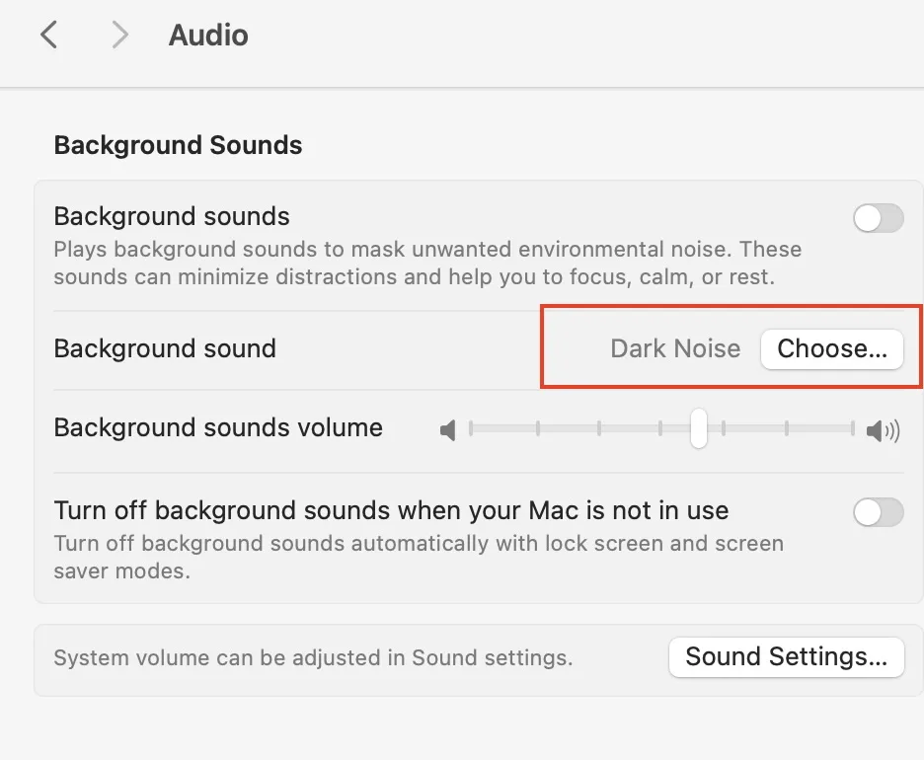Open Sound Settings
Viewport: 924px width, 760px height.
point(786,656)
